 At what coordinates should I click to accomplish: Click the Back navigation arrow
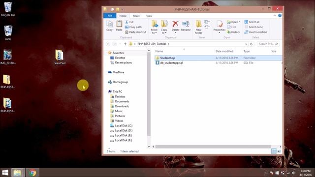(108, 44)
